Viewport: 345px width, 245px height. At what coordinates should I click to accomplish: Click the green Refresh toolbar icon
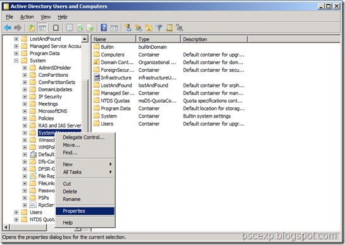coord(80,28)
